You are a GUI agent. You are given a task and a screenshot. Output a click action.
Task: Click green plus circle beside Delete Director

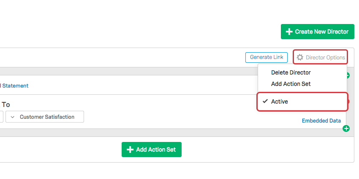click(x=348, y=76)
